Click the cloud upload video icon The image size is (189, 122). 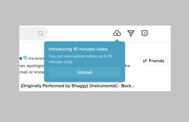(117, 33)
